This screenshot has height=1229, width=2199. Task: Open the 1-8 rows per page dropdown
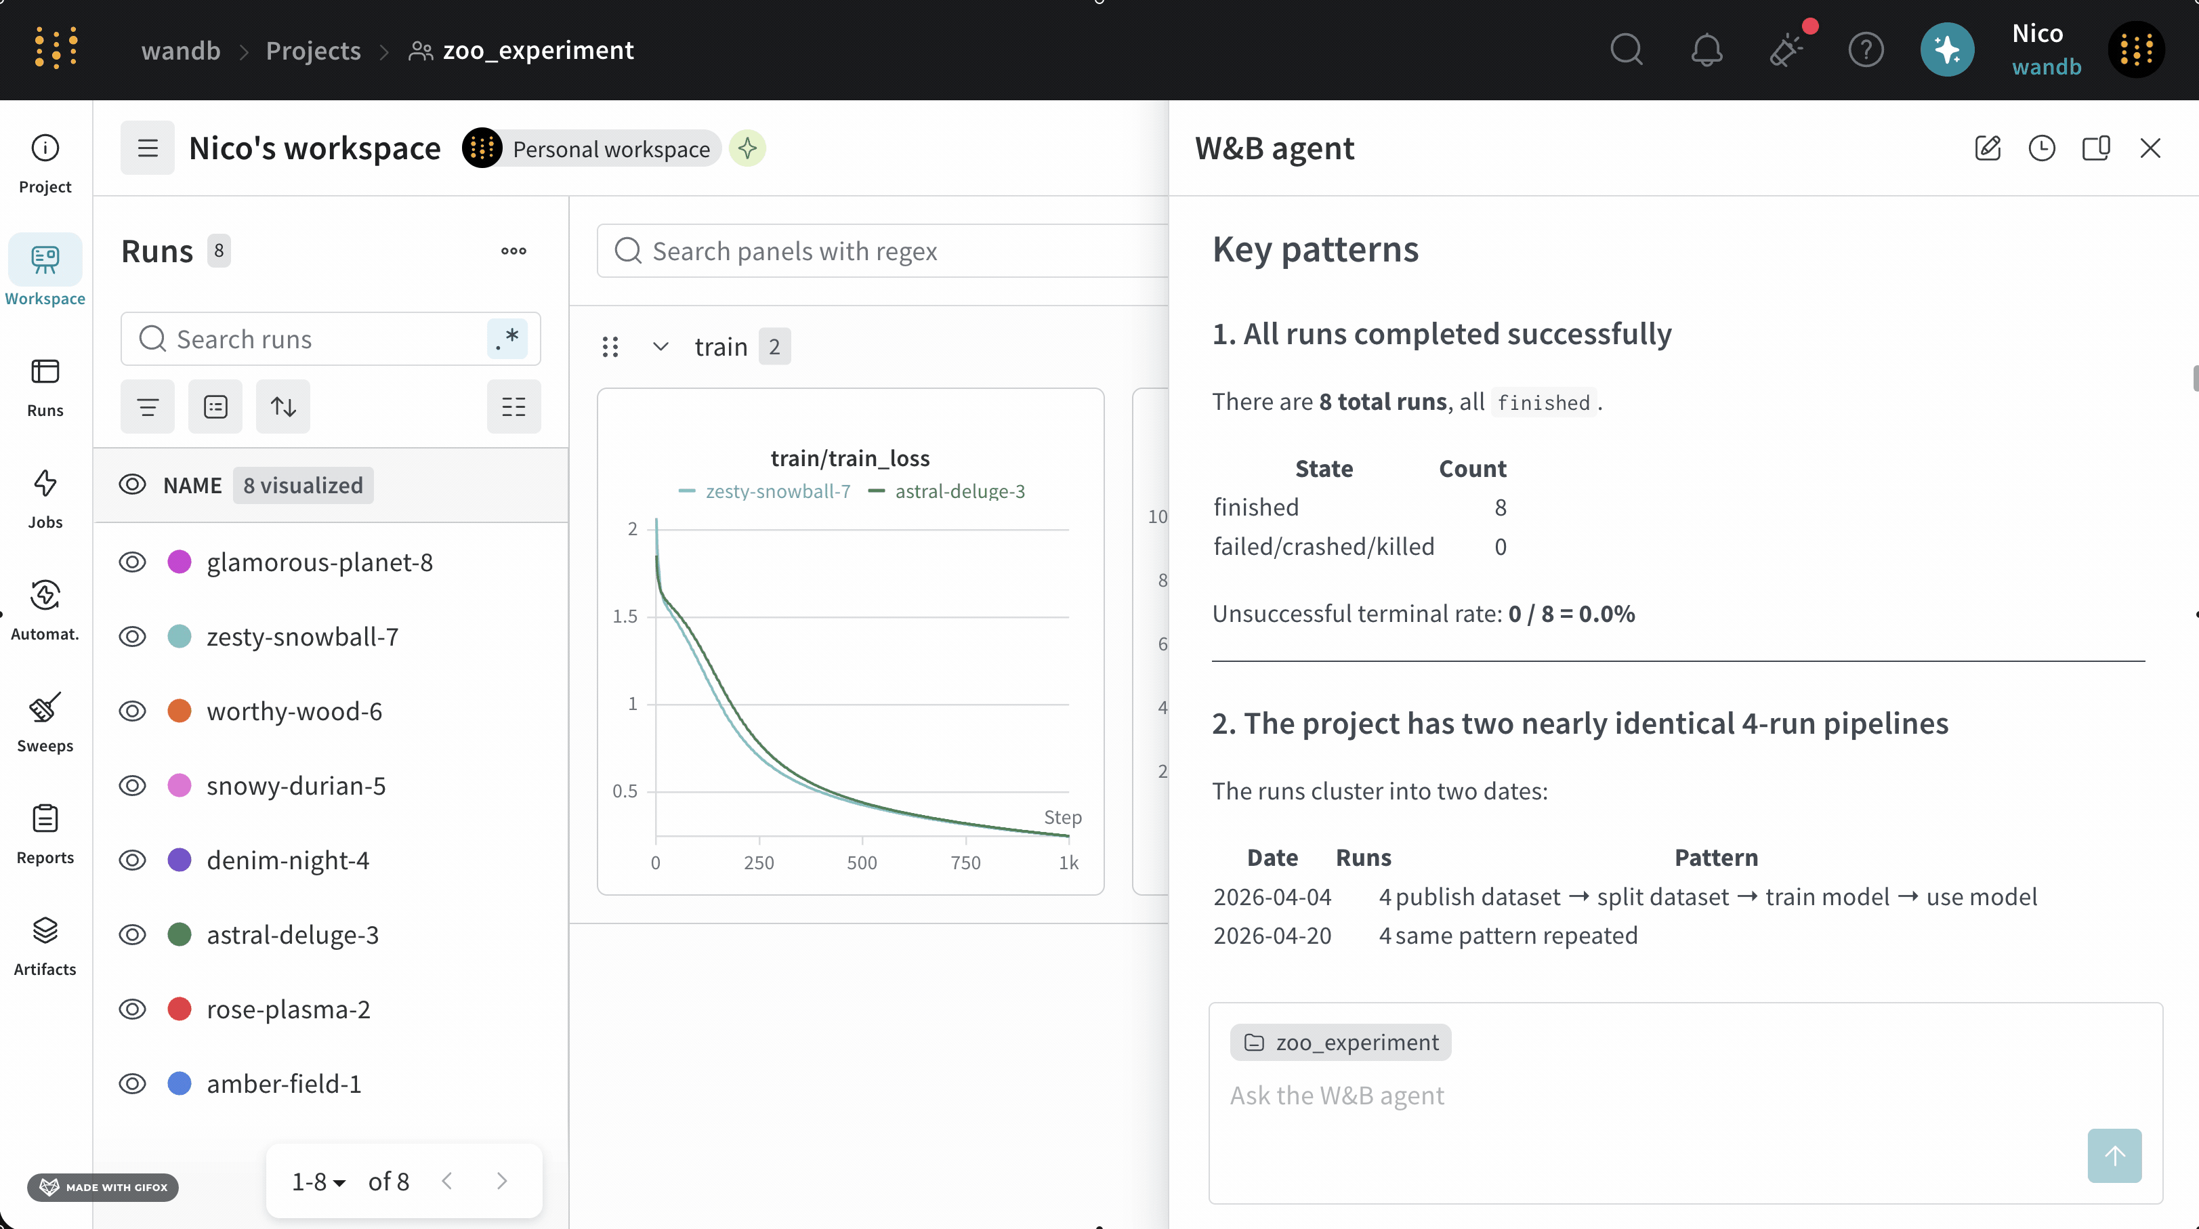click(318, 1181)
